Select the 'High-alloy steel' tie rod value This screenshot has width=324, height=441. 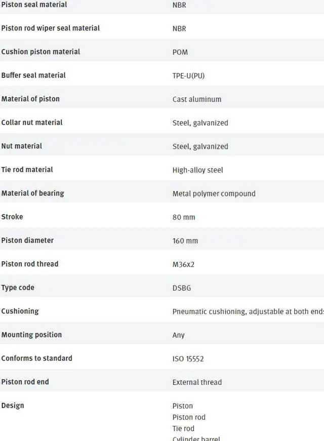click(197, 170)
